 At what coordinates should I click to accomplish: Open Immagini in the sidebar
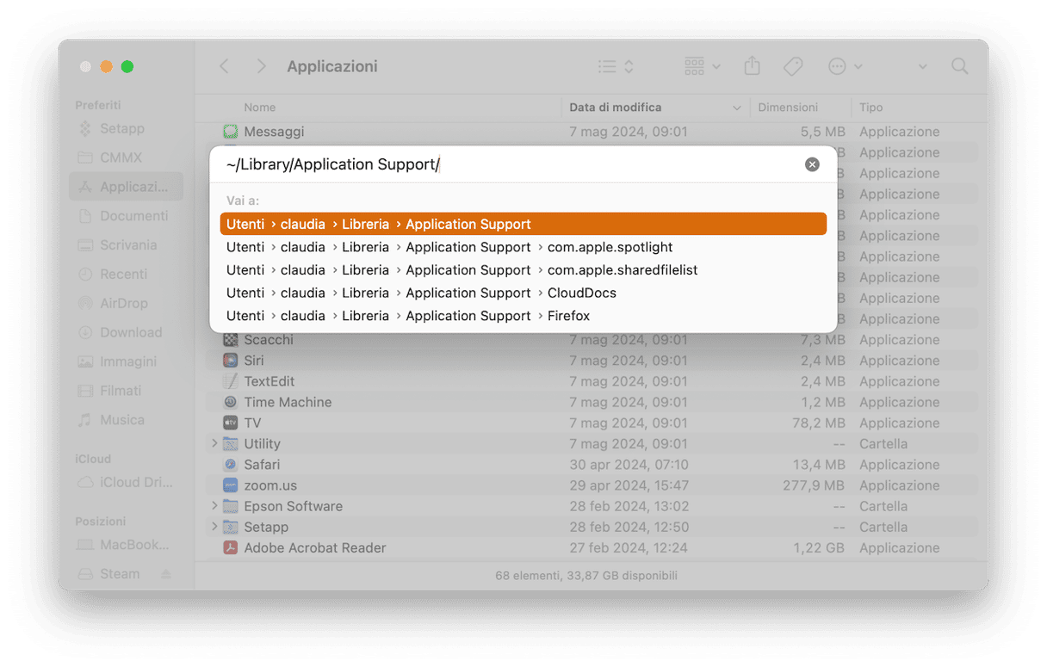(x=126, y=361)
